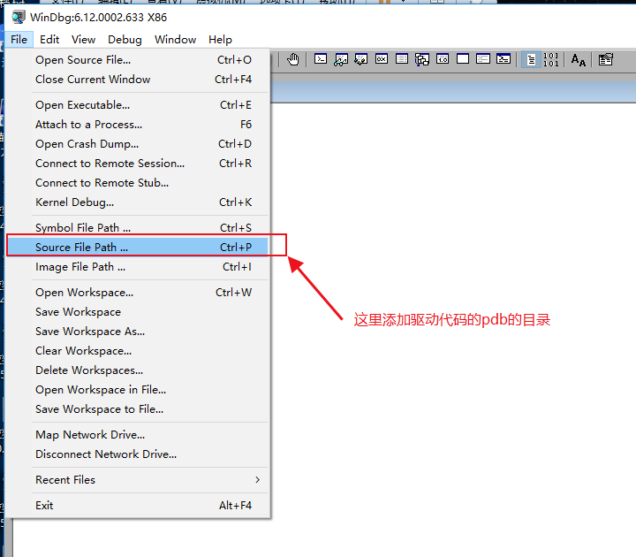Viewport: 636px width, 557px height.
Task: Open the Scratch Pad blank window icon
Action: [x=462, y=59]
